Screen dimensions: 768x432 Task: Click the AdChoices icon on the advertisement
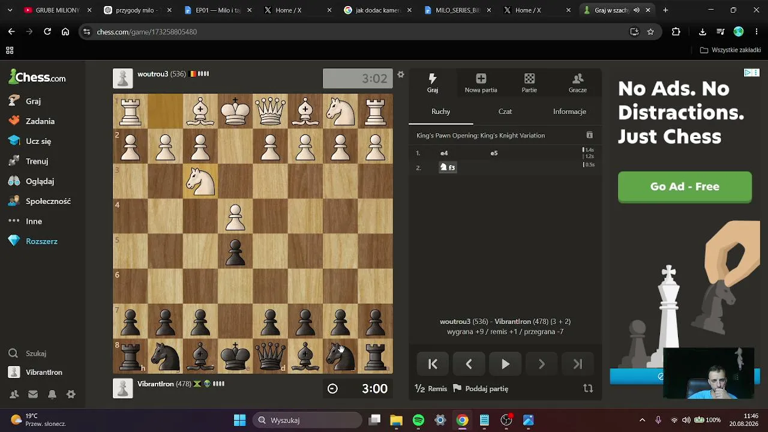[x=748, y=73]
